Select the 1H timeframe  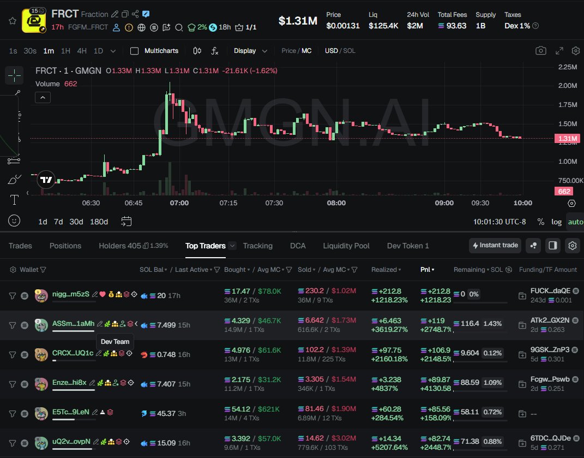point(65,51)
